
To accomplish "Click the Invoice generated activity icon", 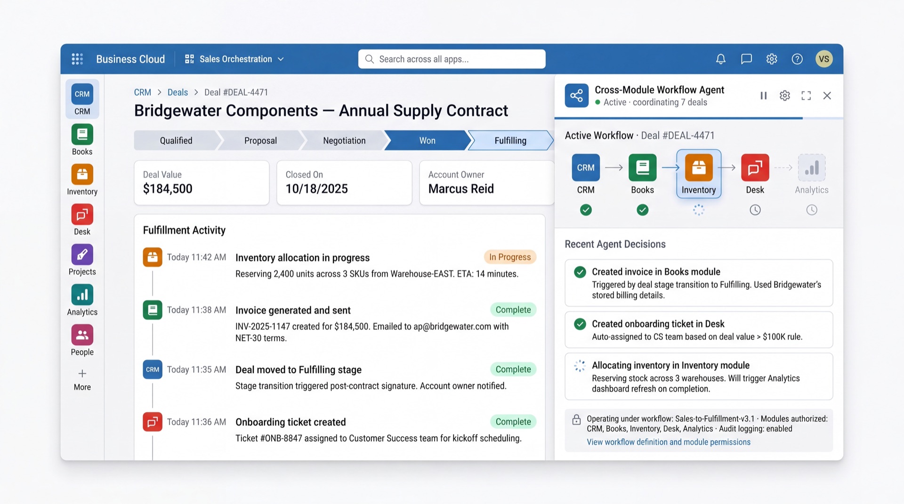I will [x=153, y=310].
